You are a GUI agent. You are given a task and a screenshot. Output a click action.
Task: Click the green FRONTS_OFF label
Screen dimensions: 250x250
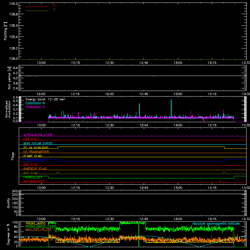33,177
